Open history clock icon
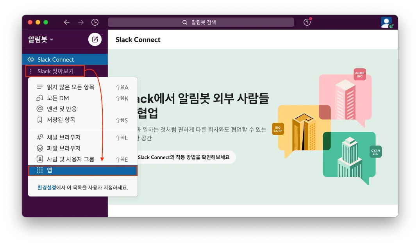 pyautogui.click(x=95, y=22)
